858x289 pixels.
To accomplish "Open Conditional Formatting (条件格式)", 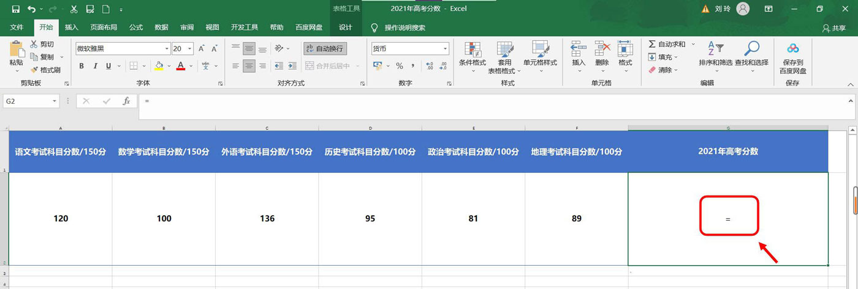I will tap(473, 57).
